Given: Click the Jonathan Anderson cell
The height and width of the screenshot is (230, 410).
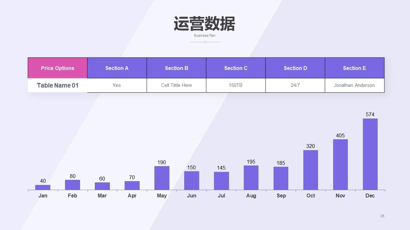Looking at the screenshot, I should (x=354, y=85).
